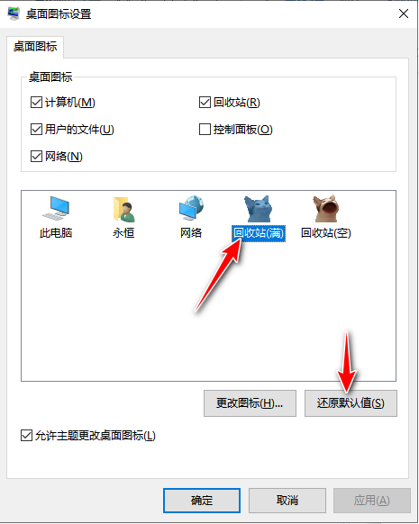The height and width of the screenshot is (524, 419).
Task: Open the 更改图标(H)... dialog button
Action: pos(250,403)
